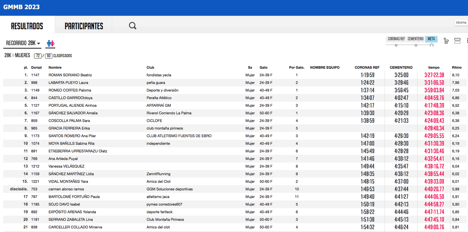Click the male/female gender filter icon
This screenshot has height=232, width=468.
point(51,44)
